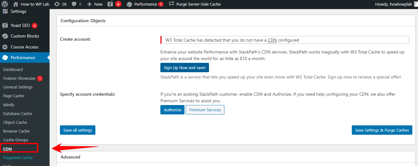This screenshot has height=166, width=418.
Task: Open Course Access in the sidebar
Action: 24,47
